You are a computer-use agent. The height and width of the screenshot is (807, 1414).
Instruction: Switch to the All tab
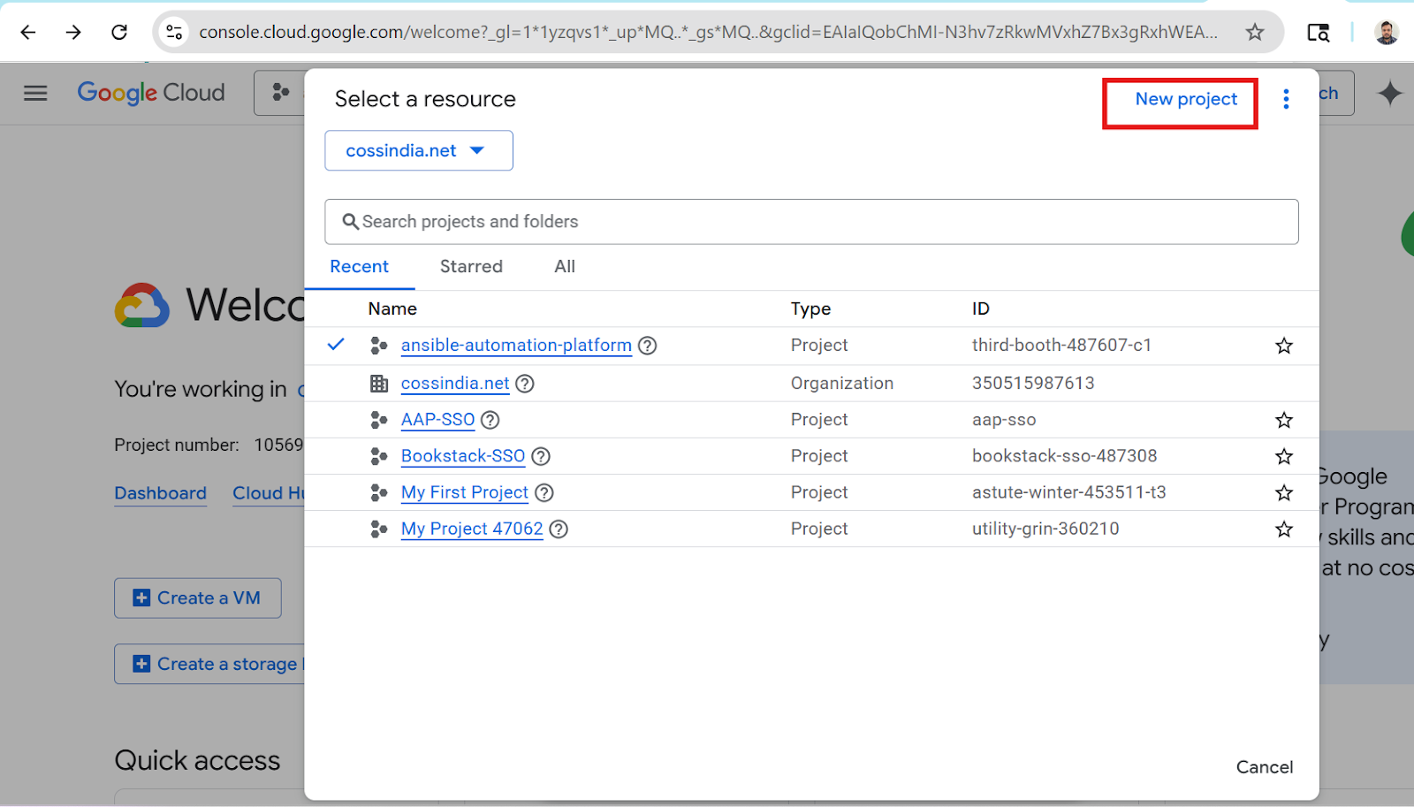[x=565, y=267]
